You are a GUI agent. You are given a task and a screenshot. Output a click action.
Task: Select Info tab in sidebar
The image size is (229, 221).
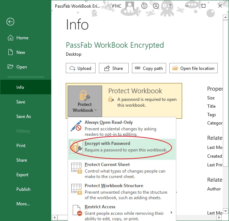25,87
